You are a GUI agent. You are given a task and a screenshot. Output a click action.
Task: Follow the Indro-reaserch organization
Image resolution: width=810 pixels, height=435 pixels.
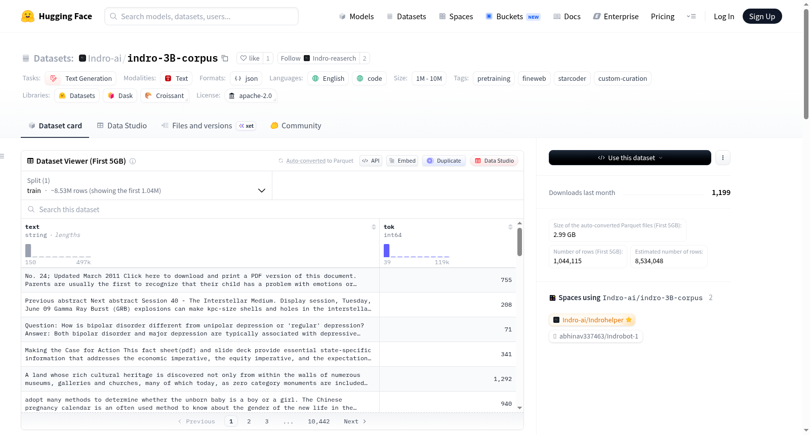click(x=318, y=58)
